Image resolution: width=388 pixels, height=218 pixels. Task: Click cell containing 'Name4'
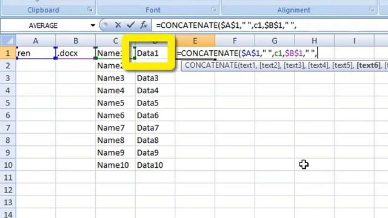pyautogui.click(x=115, y=90)
